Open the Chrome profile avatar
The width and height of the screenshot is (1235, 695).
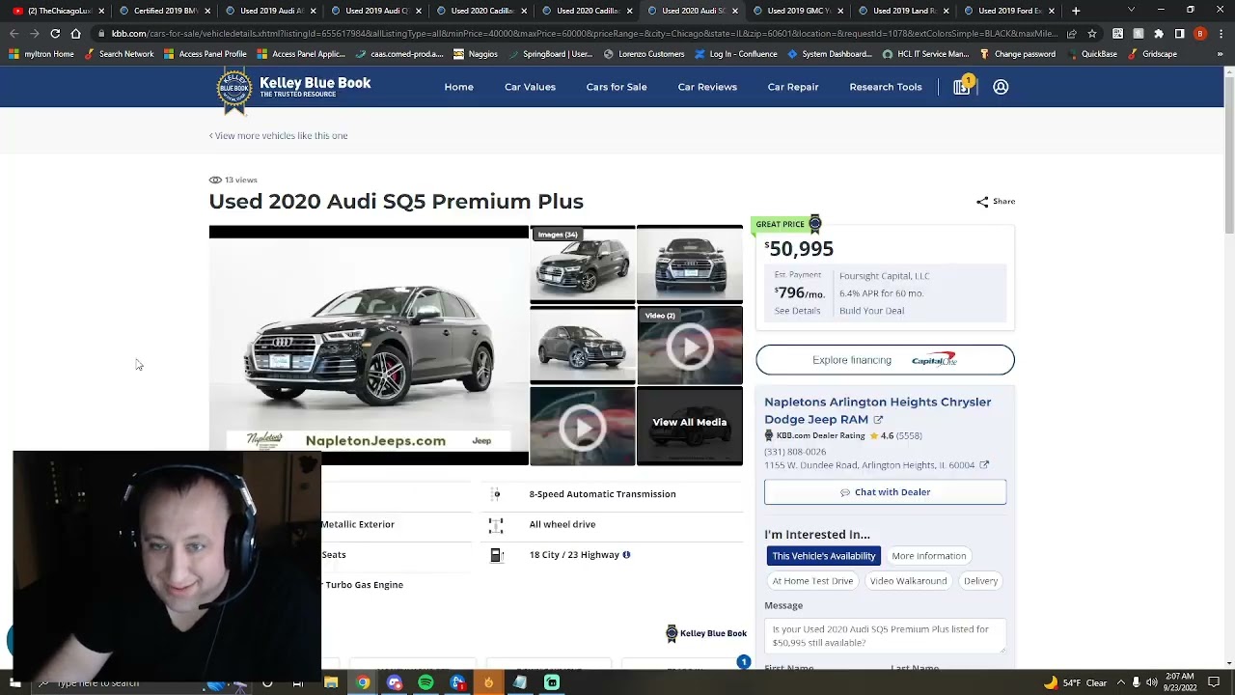1200,33
